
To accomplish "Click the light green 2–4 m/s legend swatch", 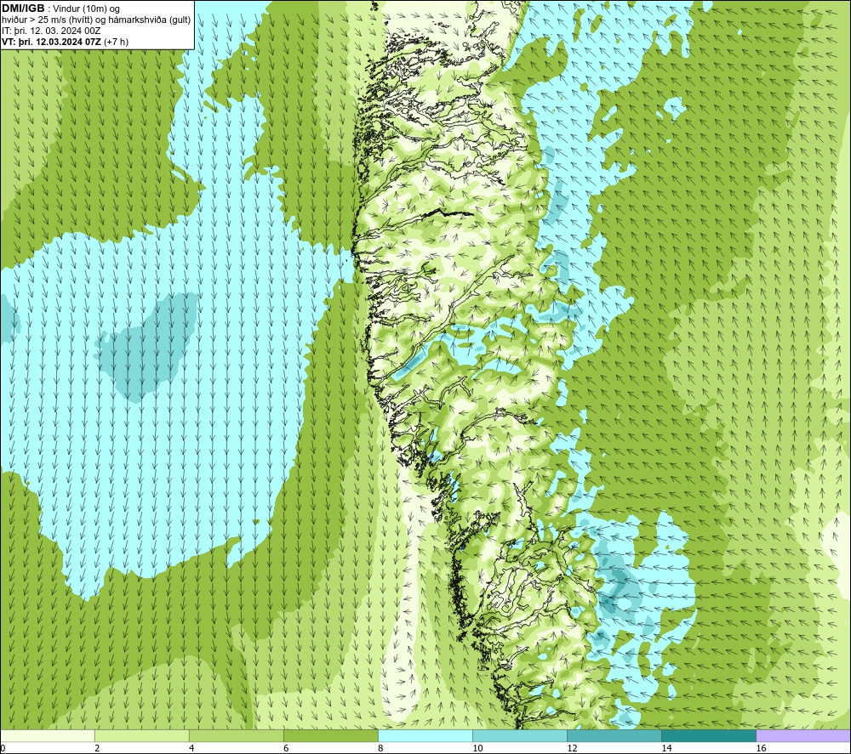I will [x=142, y=736].
